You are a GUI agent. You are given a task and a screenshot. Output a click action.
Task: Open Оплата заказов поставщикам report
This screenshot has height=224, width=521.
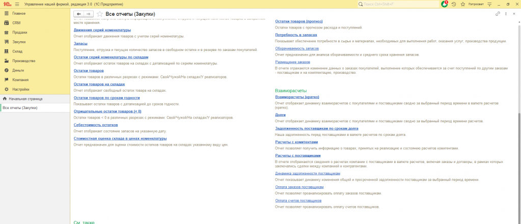tap(299, 187)
